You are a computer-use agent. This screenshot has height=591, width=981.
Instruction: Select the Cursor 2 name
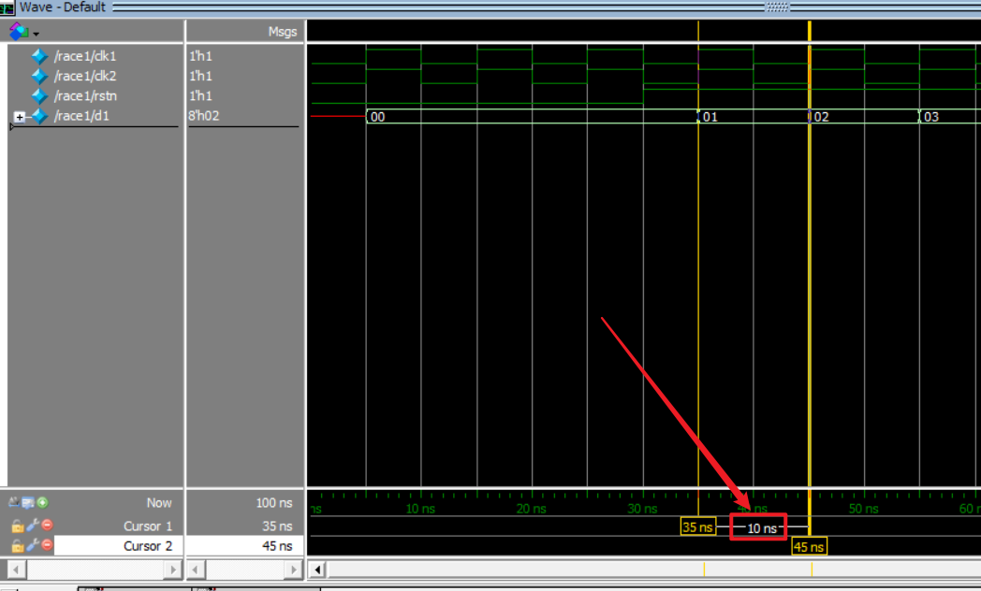point(148,546)
